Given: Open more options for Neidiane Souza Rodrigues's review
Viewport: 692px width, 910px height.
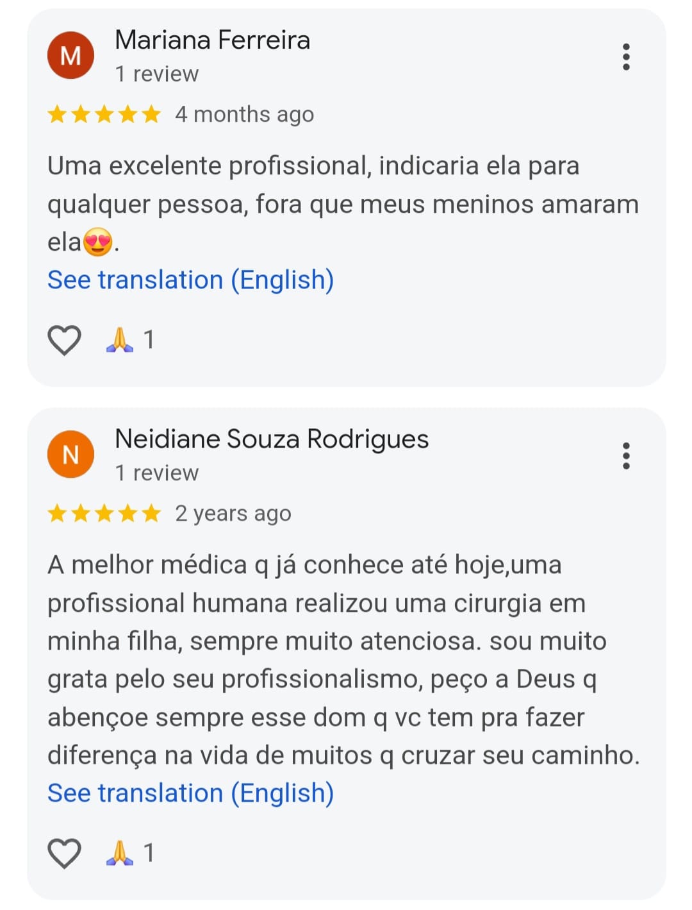Looking at the screenshot, I should [x=626, y=456].
